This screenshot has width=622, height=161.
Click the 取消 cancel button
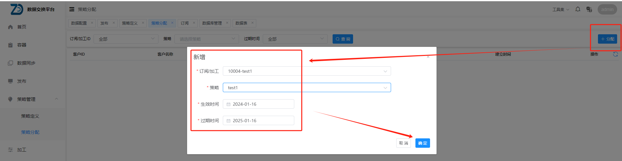click(403, 143)
